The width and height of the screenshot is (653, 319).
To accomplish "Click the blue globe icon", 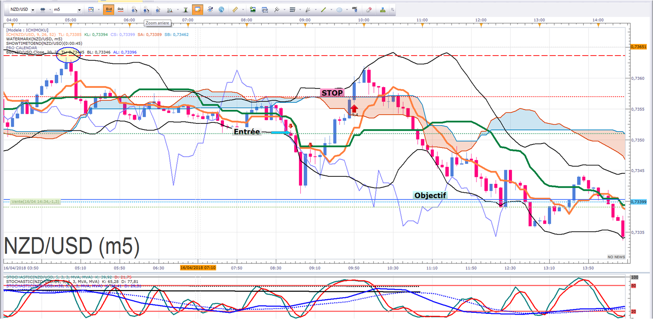I will click(221, 9).
